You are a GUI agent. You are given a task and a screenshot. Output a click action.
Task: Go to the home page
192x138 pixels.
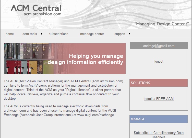[x=10, y=34]
